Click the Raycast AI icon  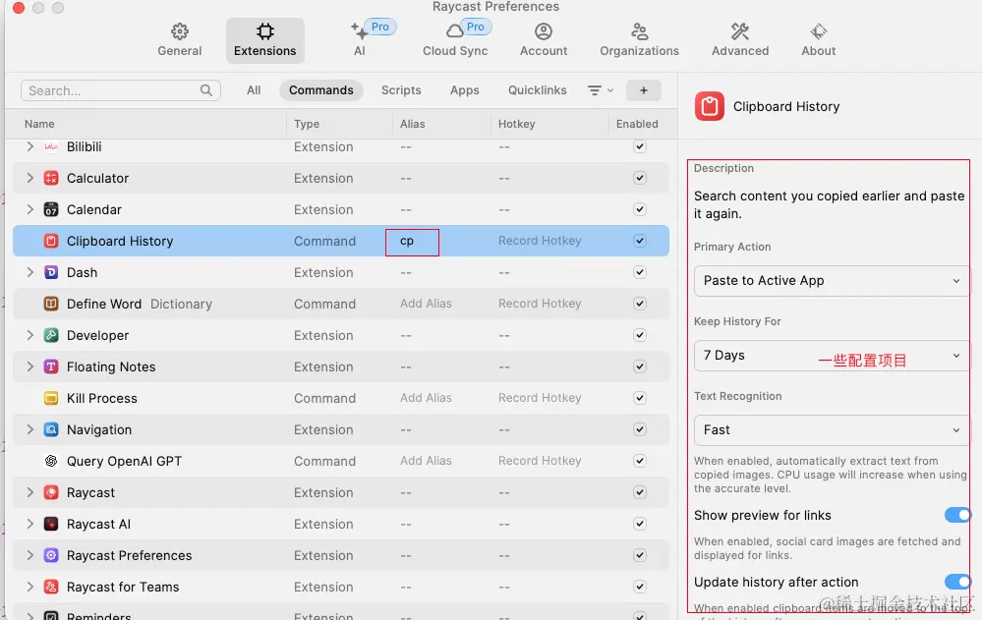point(51,524)
